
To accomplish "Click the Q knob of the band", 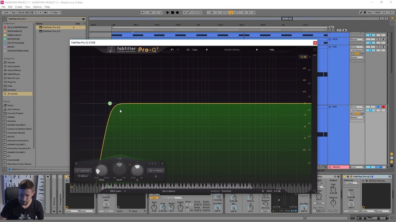I will [137, 170].
